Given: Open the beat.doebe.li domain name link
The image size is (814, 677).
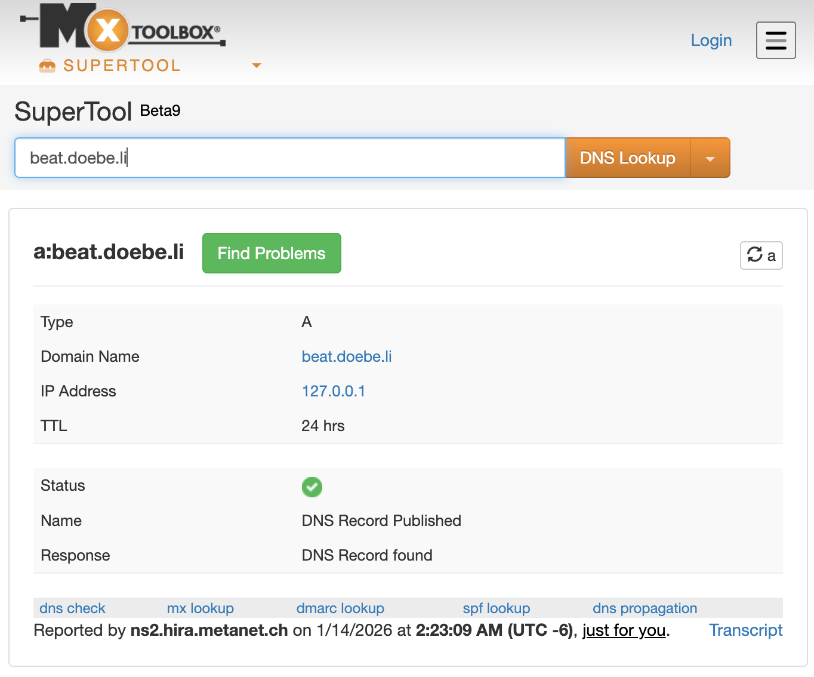Looking at the screenshot, I should 346,356.
